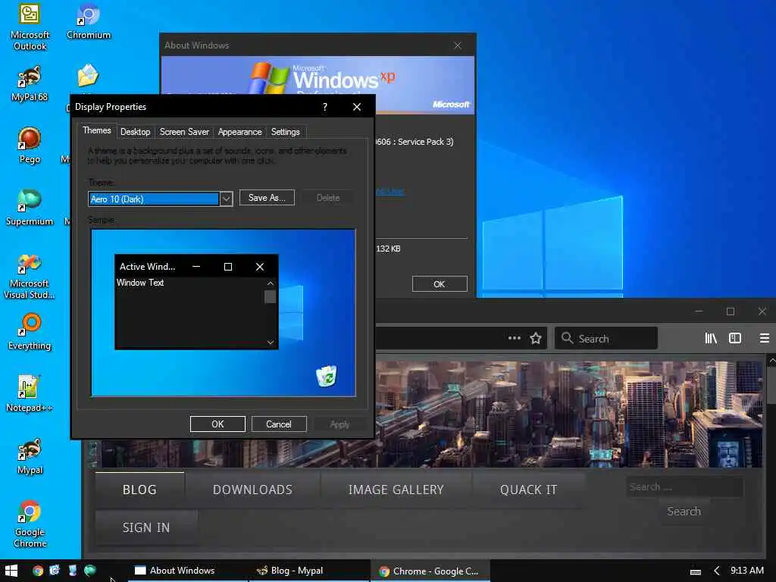Toggle the browser sidebar icon
Screen dimensions: 776x582
[x=735, y=338]
